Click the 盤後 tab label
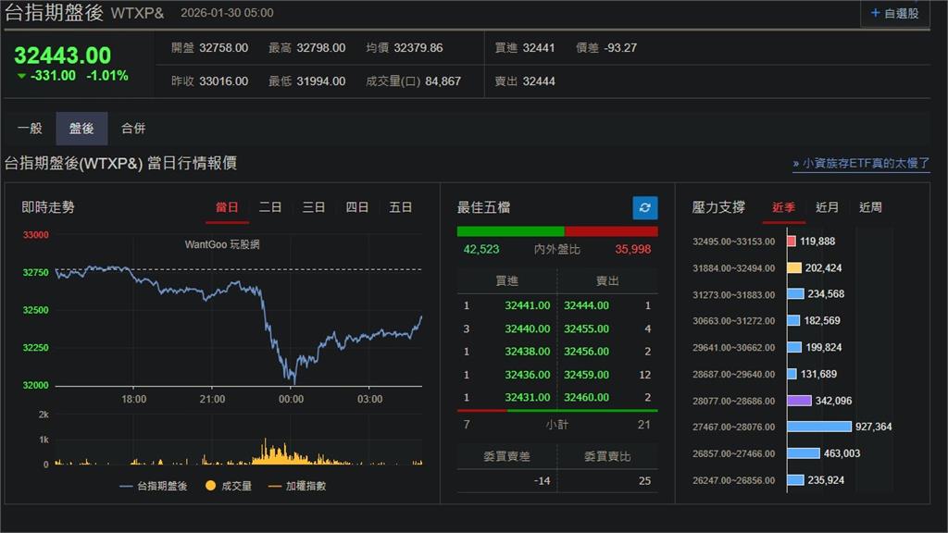The image size is (948, 533). click(x=81, y=129)
